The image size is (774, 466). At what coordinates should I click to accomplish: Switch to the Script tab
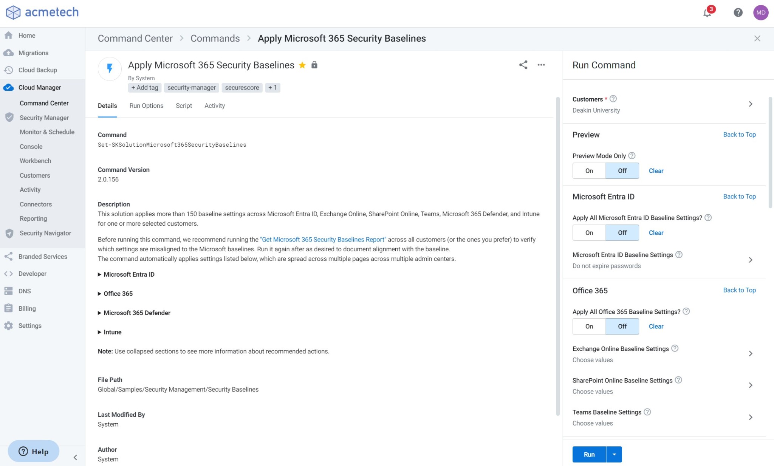(x=184, y=105)
